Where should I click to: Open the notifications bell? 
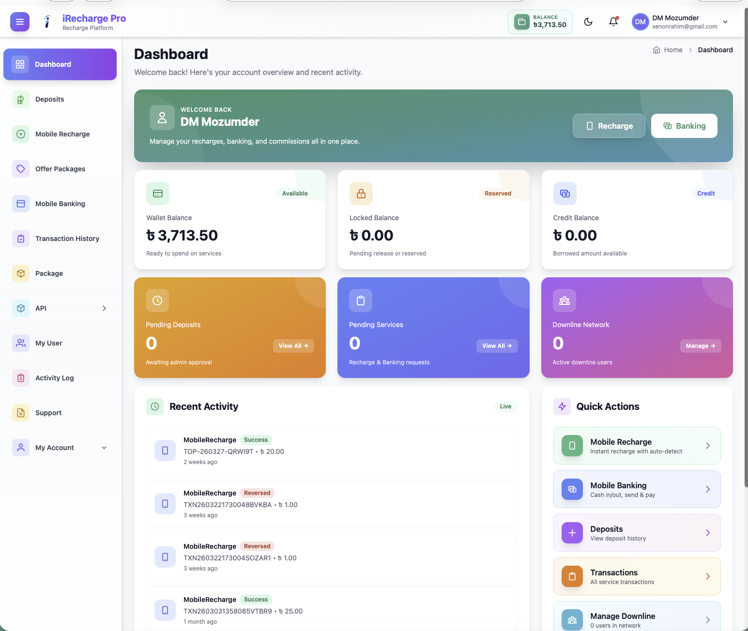click(613, 22)
